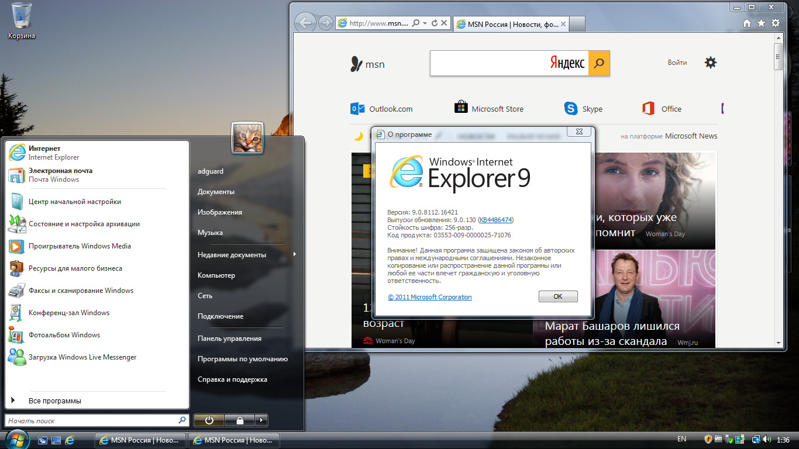Click the © 2011 Microsoft Corporation link
Viewport: 799px width, 449px height.
[430, 297]
